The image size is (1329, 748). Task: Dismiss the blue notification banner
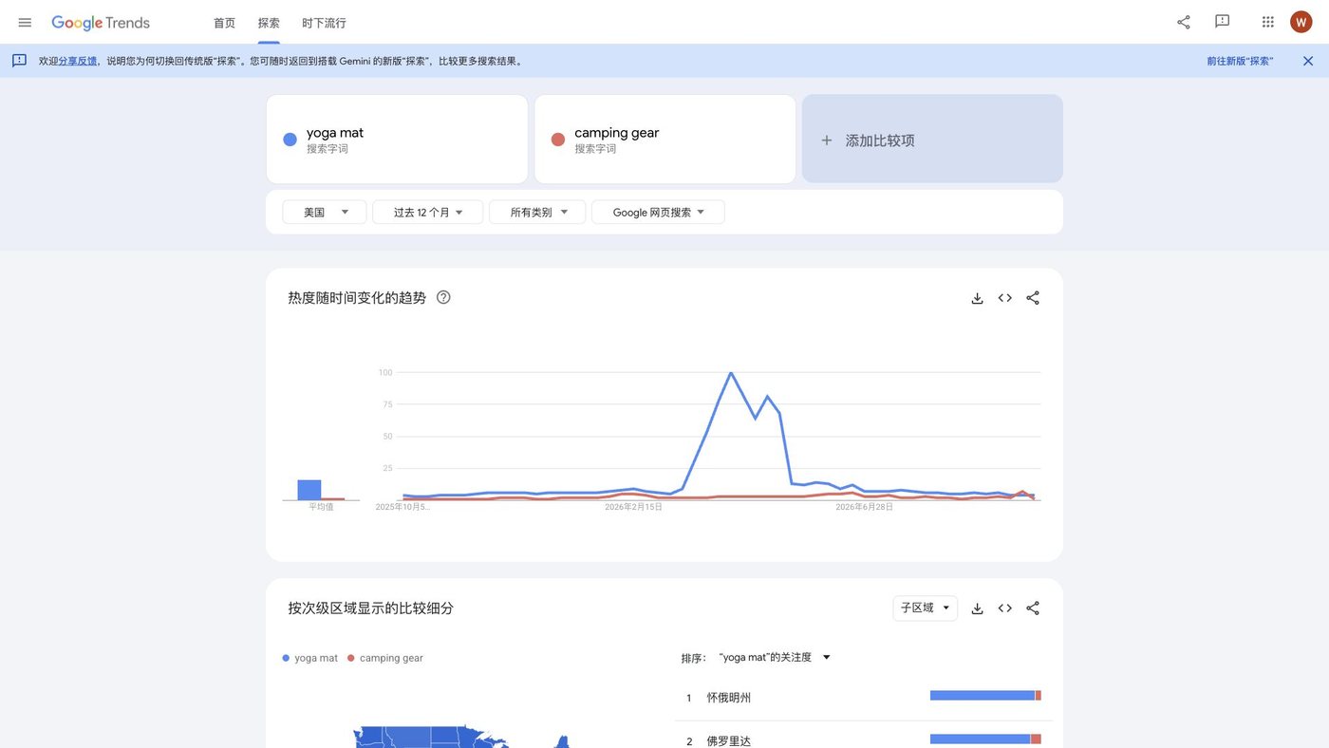pos(1308,61)
